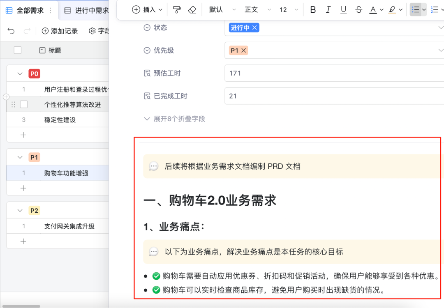
Task: Toggle Underline formatting icon
Action: [x=343, y=10]
